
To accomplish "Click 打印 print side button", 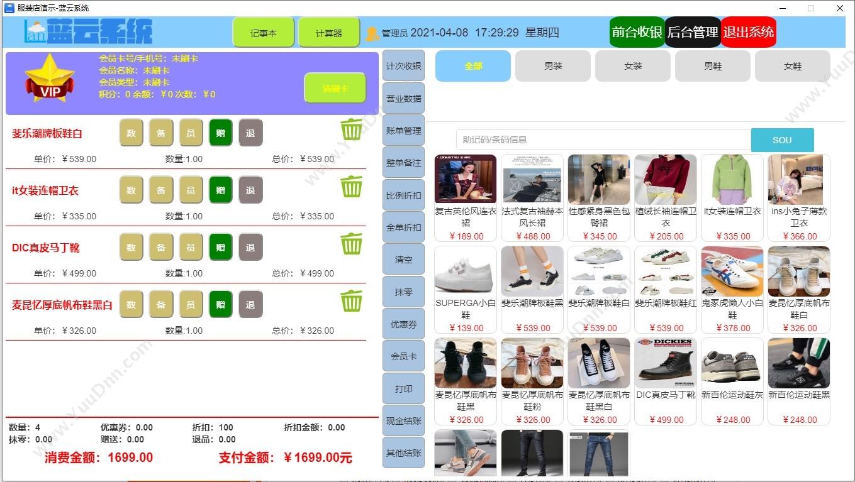I will pos(403,389).
